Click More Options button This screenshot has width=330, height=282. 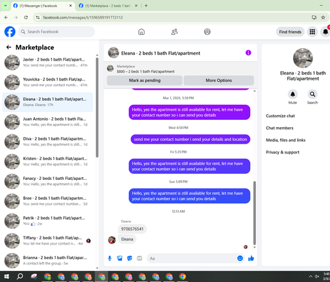click(218, 80)
